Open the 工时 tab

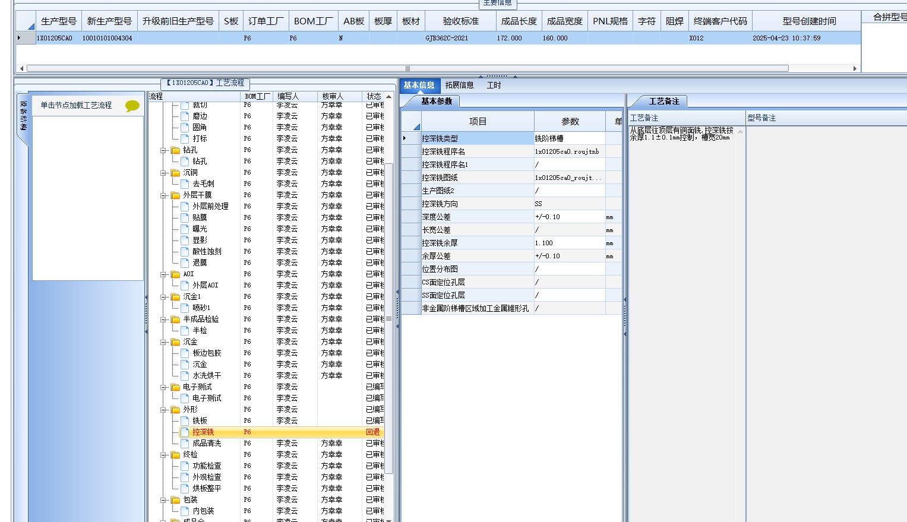(494, 85)
